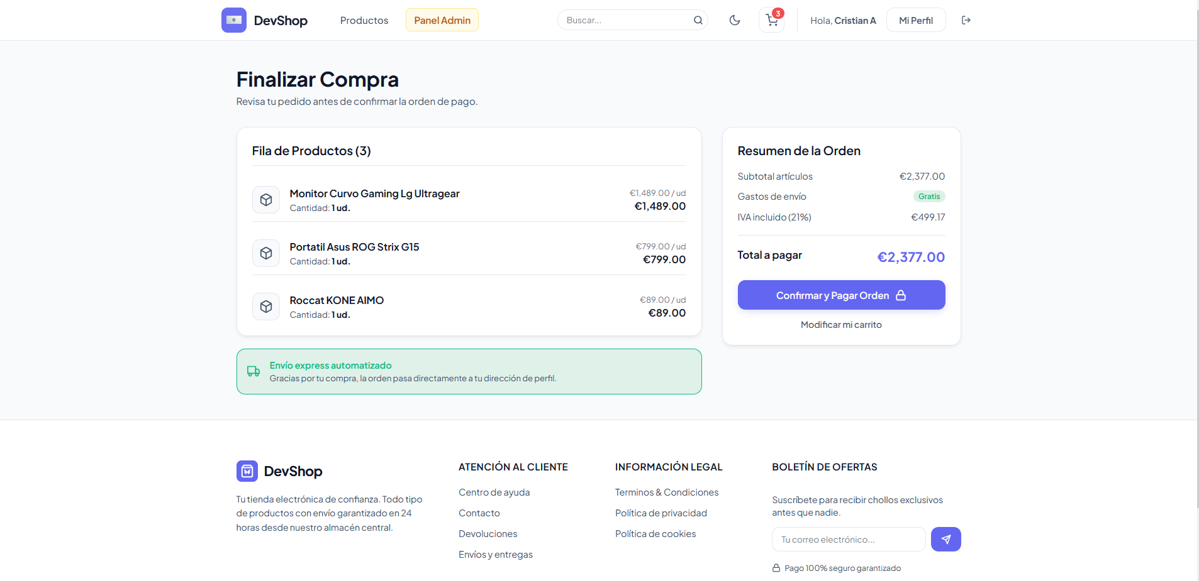
Task: Click box icon beside Monitor Curvo Gaming
Action: tap(266, 200)
